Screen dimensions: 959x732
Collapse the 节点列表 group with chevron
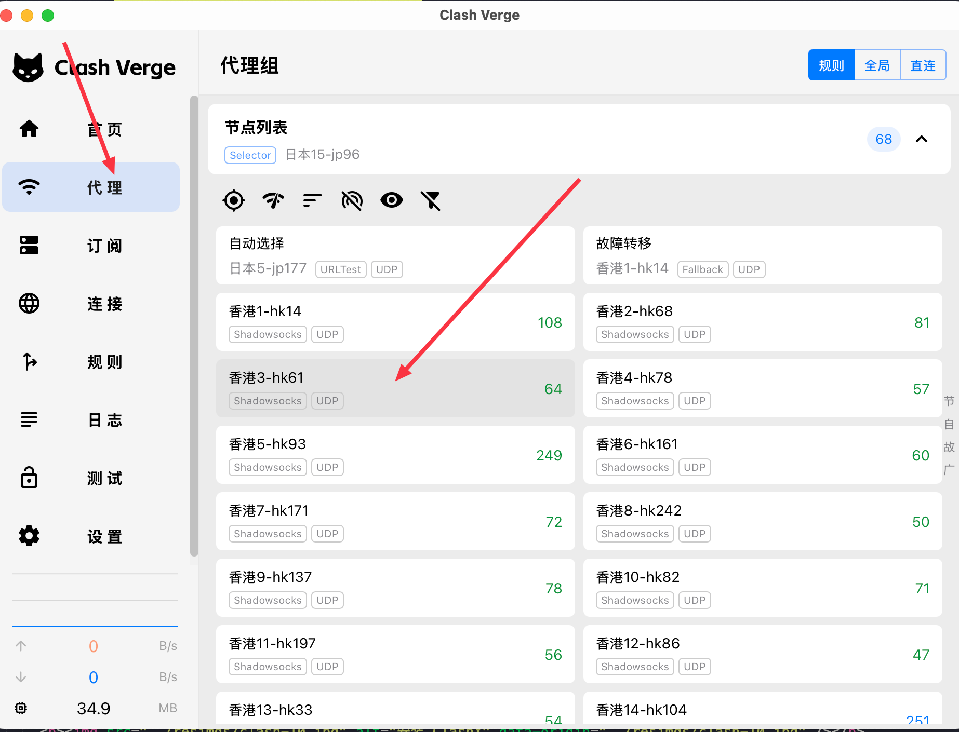921,139
